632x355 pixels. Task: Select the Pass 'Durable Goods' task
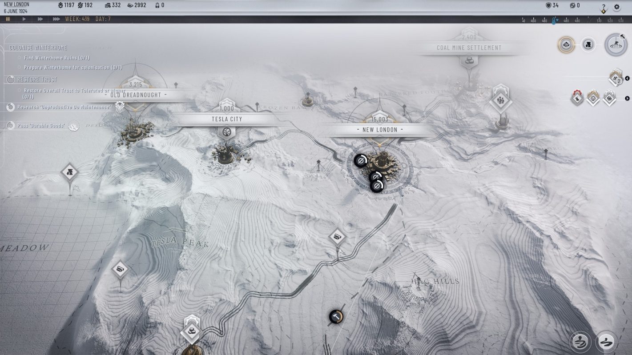[x=41, y=126]
